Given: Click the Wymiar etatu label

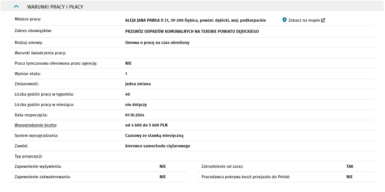Looking at the screenshot, I should pyautogui.click(x=28, y=74).
